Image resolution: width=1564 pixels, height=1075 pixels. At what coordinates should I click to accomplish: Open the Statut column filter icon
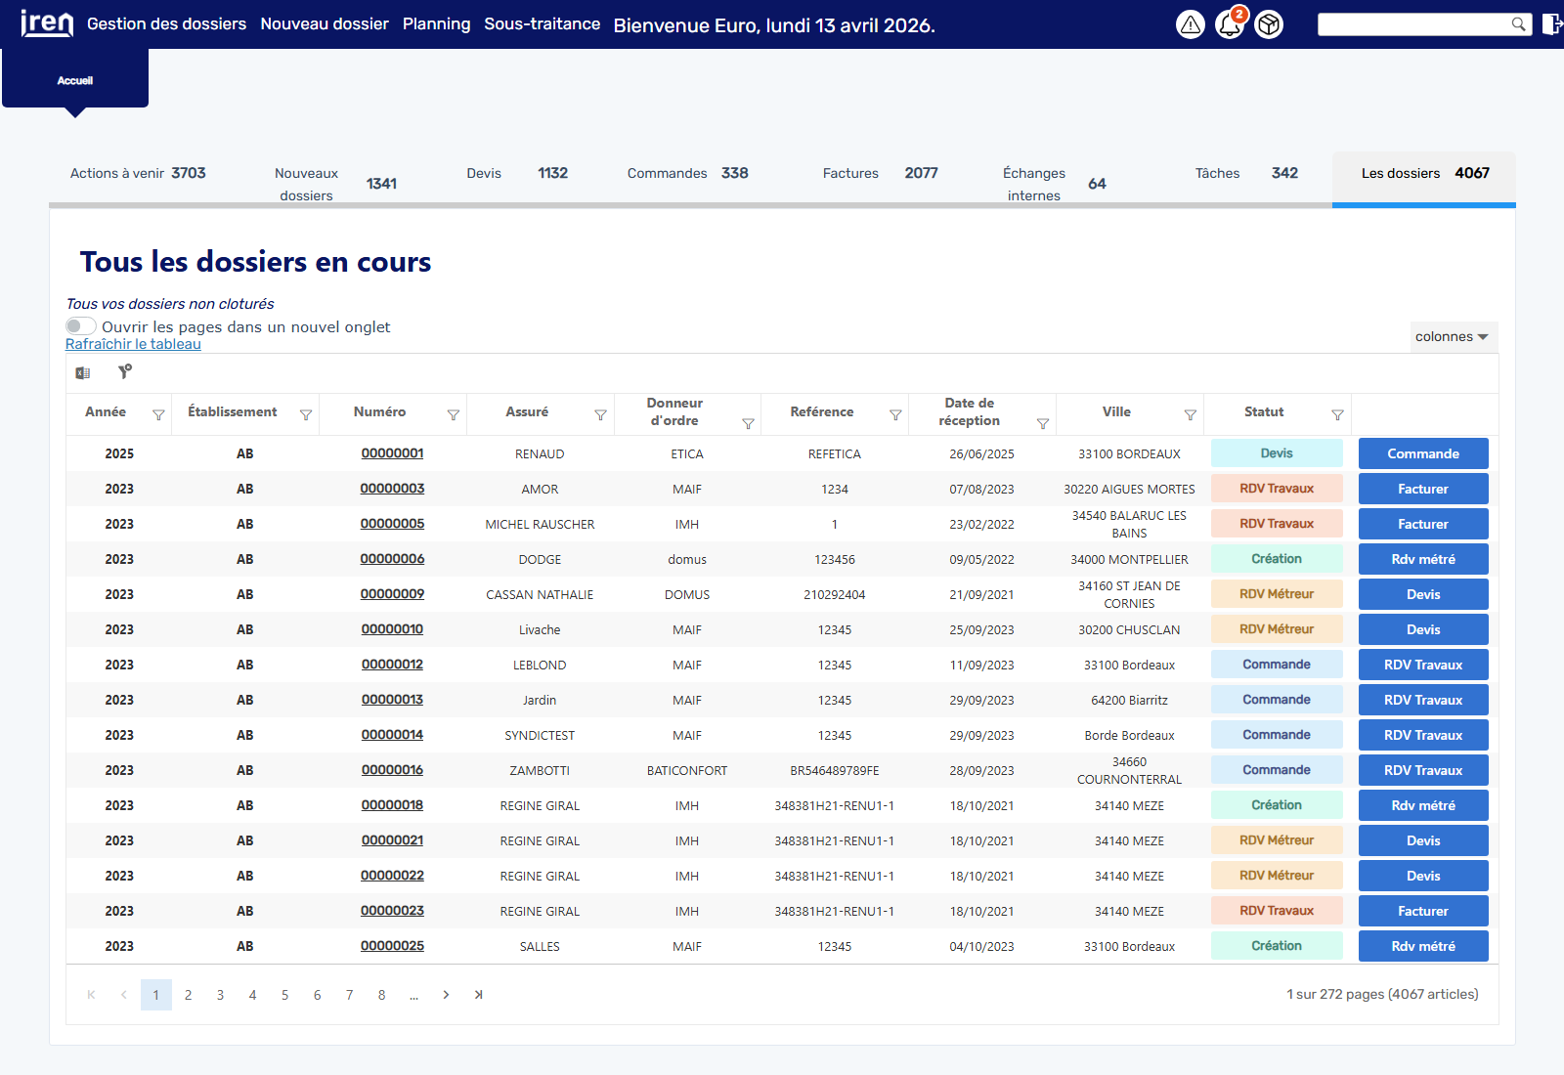(x=1337, y=415)
